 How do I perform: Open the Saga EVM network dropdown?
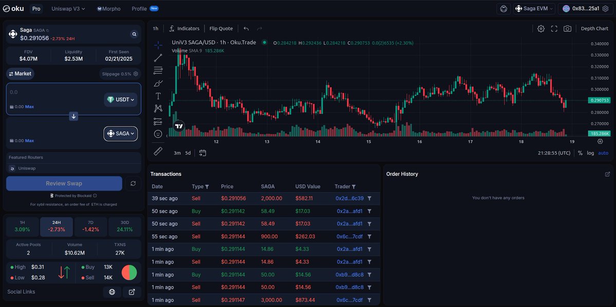tap(534, 9)
